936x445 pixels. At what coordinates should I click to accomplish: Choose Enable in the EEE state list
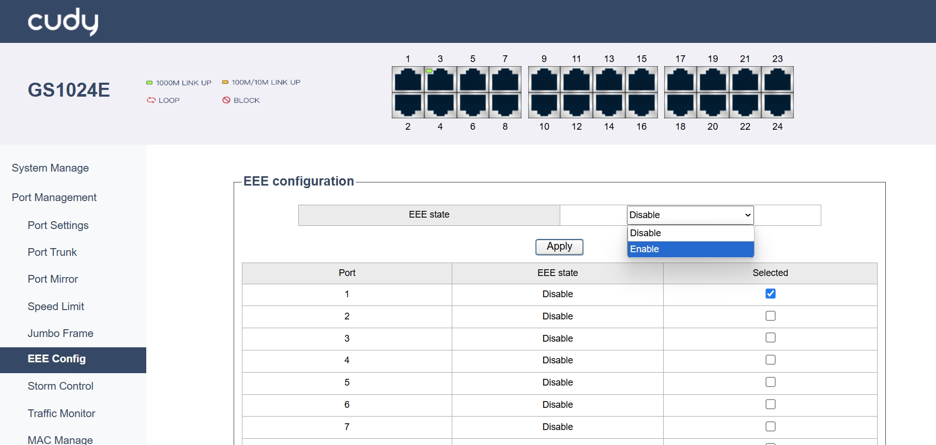(x=690, y=249)
